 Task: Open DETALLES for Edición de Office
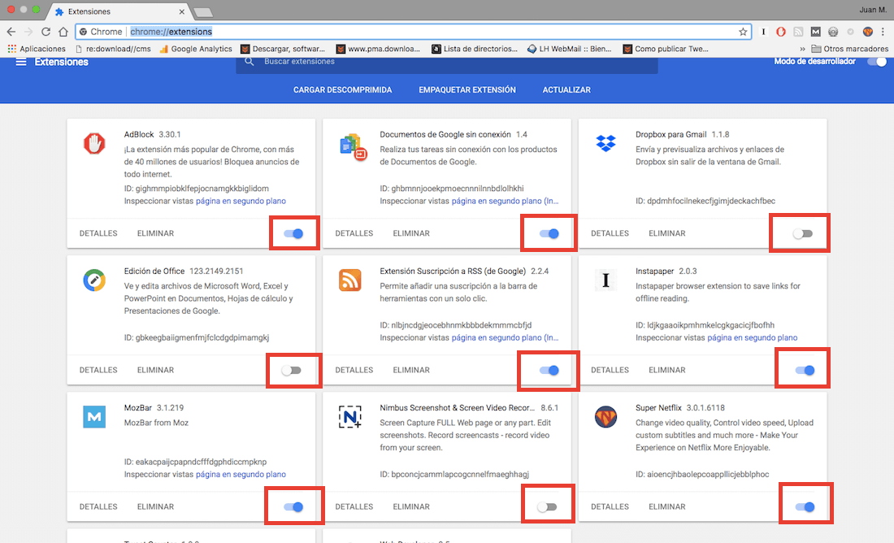tap(98, 370)
